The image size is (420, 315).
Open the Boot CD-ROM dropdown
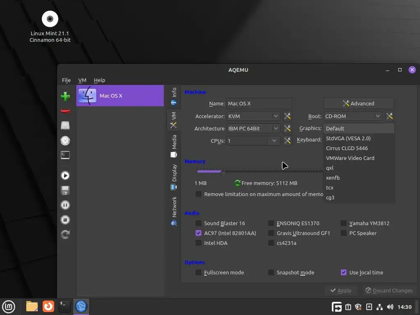(x=353, y=116)
